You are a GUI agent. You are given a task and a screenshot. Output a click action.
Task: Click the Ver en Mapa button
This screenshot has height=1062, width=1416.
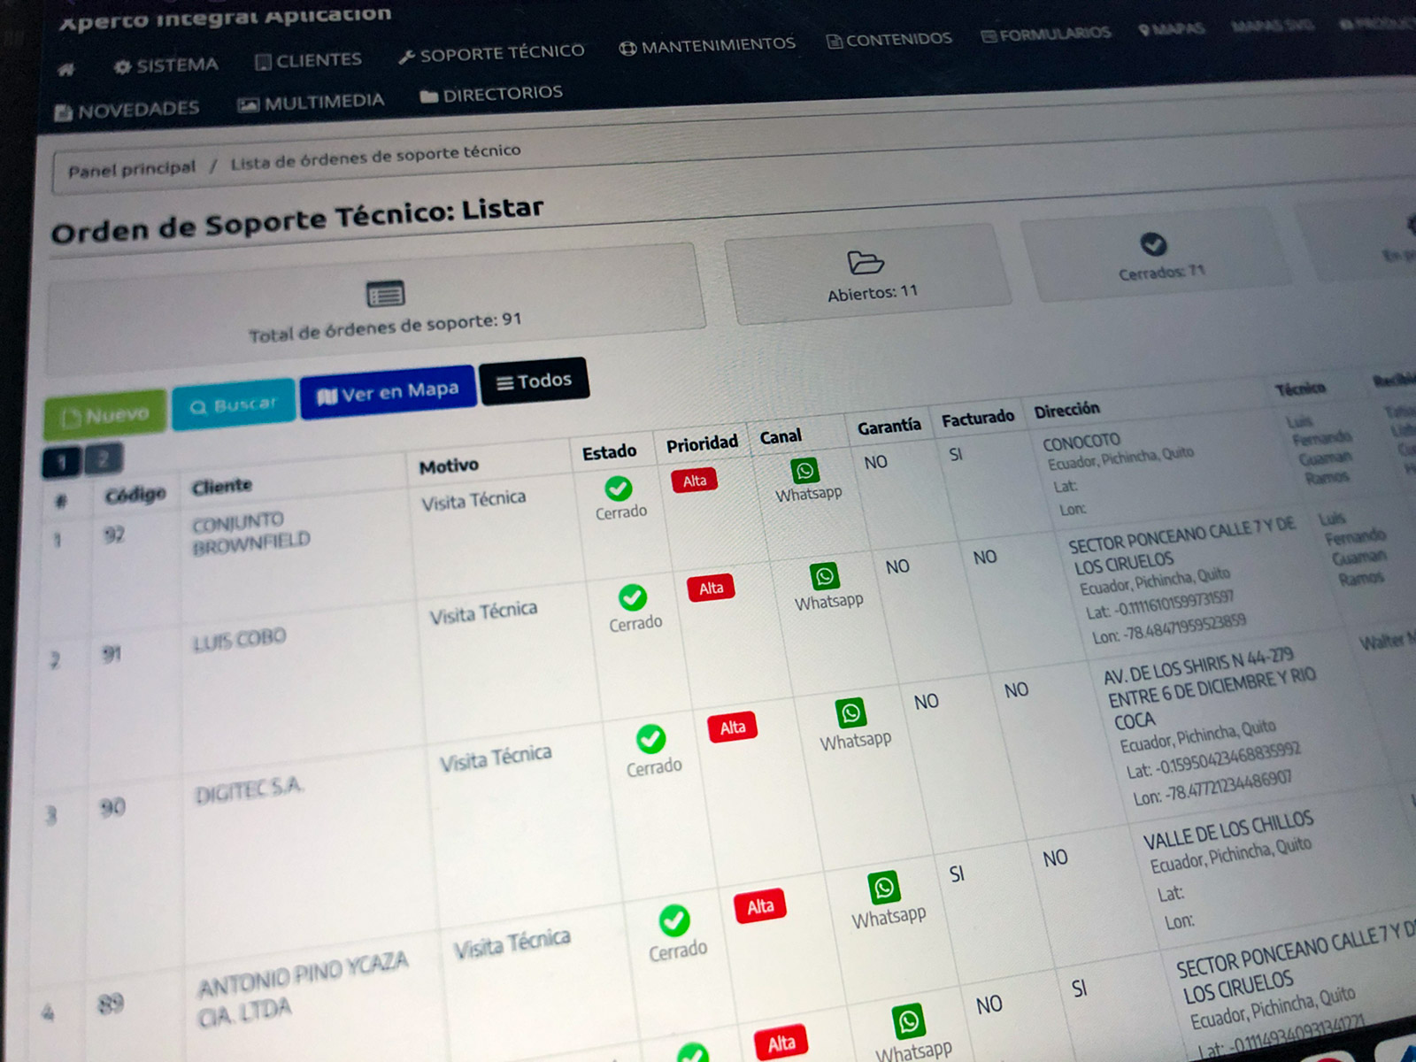coord(388,393)
